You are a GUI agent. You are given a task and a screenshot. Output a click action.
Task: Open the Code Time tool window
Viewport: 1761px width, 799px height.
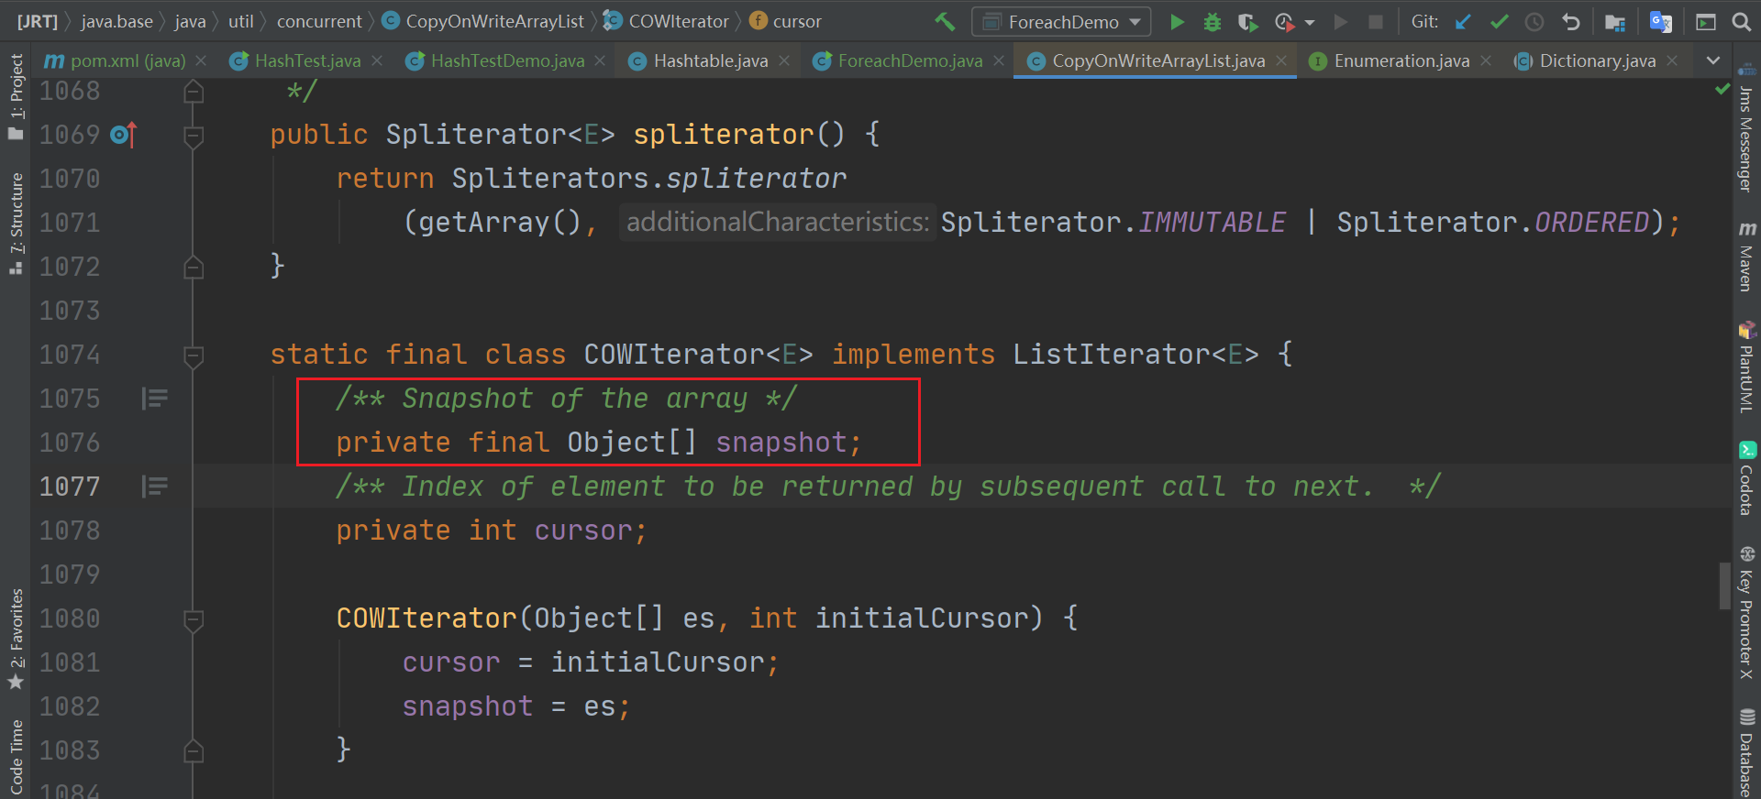coord(16,758)
